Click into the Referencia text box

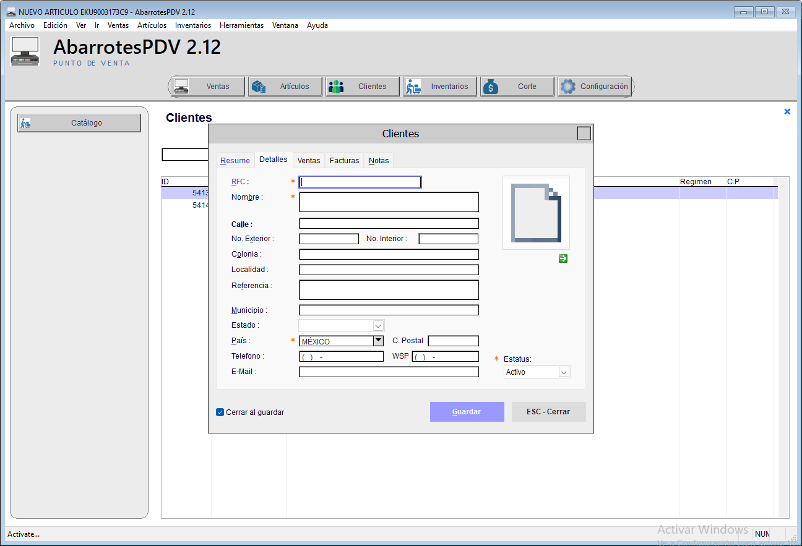389,290
